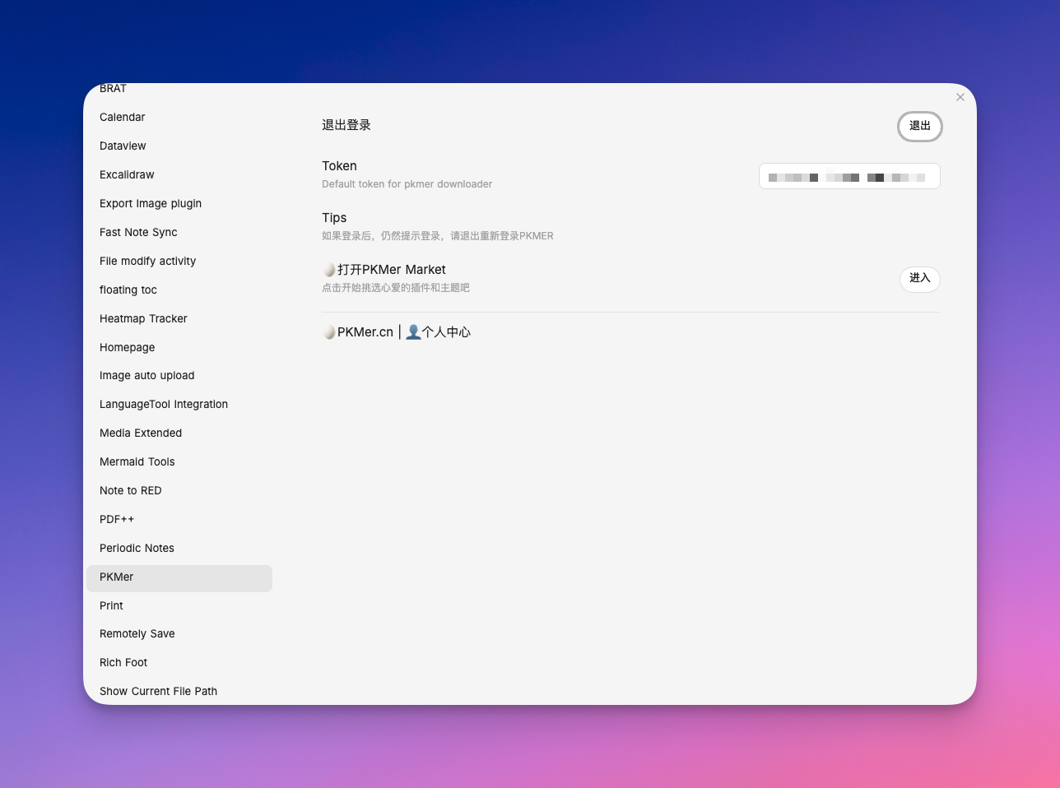
Task: Select Periodic Notes plugin tab
Action: pyautogui.click(x=137, y=549)
